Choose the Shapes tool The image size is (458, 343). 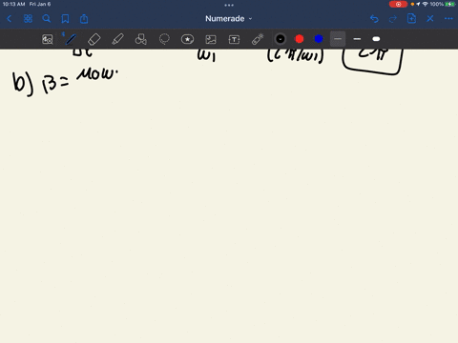(x=141, y=39)
